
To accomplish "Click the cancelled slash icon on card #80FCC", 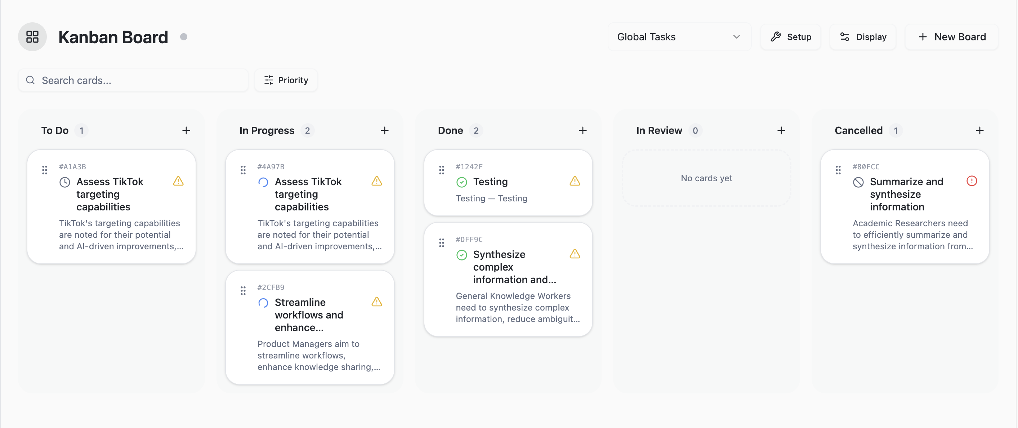I will point(858,182).
